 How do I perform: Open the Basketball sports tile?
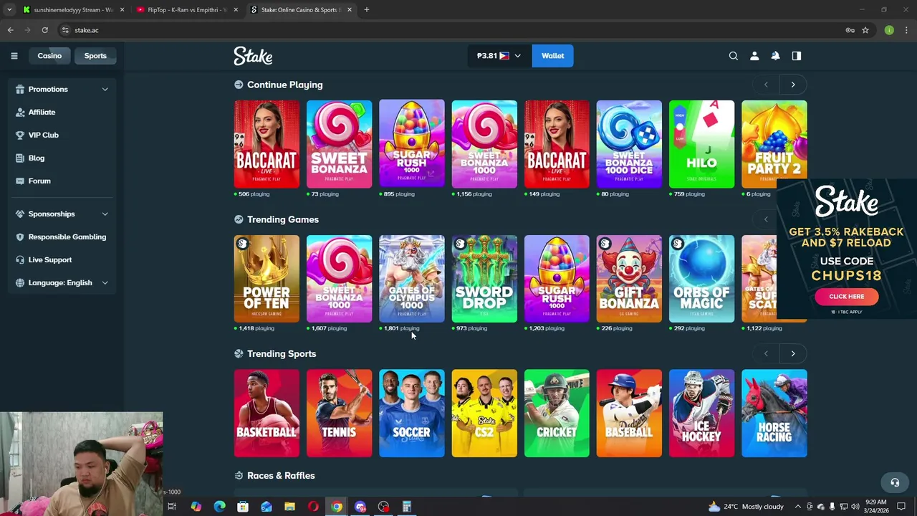[267, 413]
